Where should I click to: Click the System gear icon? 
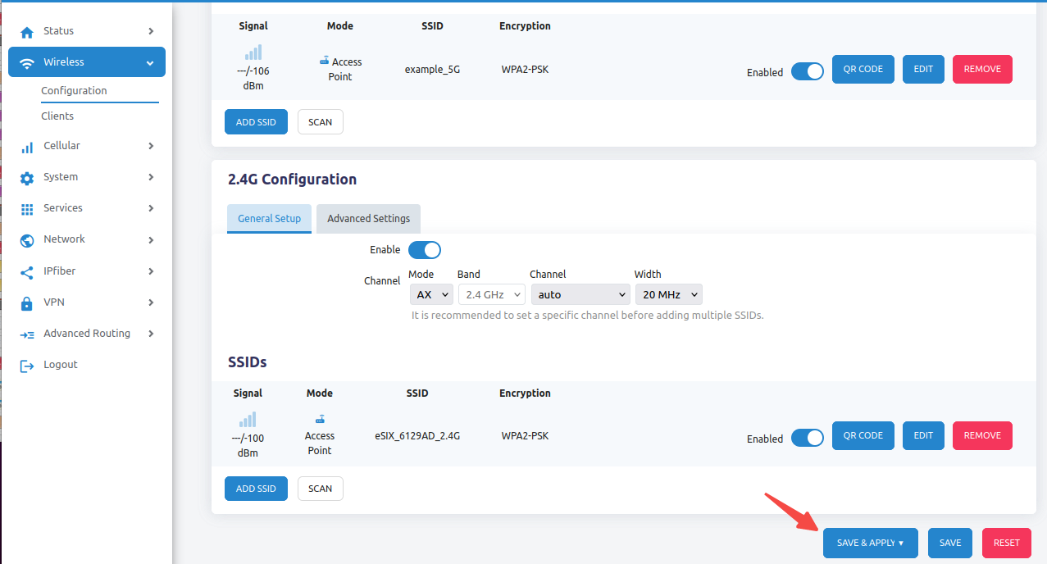point(27,178)
